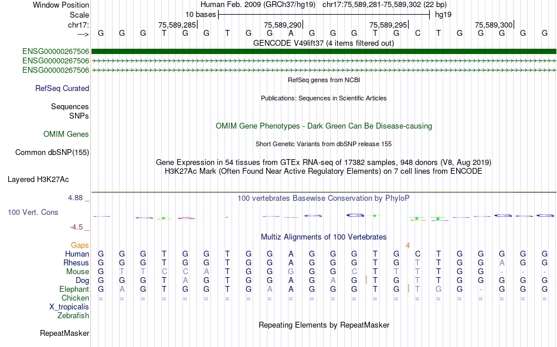Open Short Genetic Variants from dbSNP title
Screen dimensions: 557x347
coord(324,144)
